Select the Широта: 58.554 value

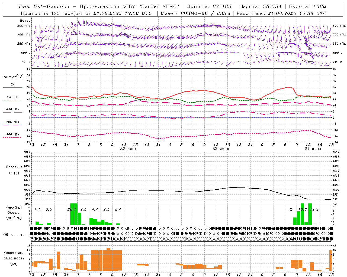pos(260,6)
